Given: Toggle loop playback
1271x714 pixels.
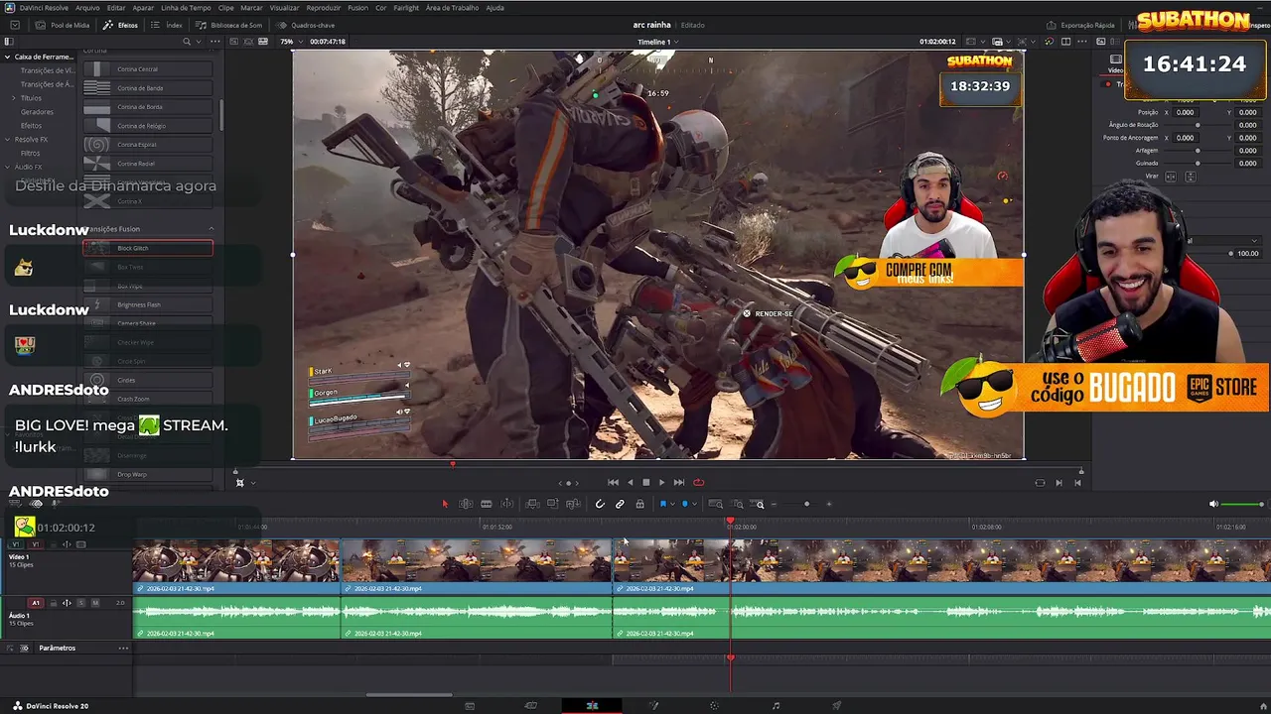Looking at the screenshot, I should [699, 483].
